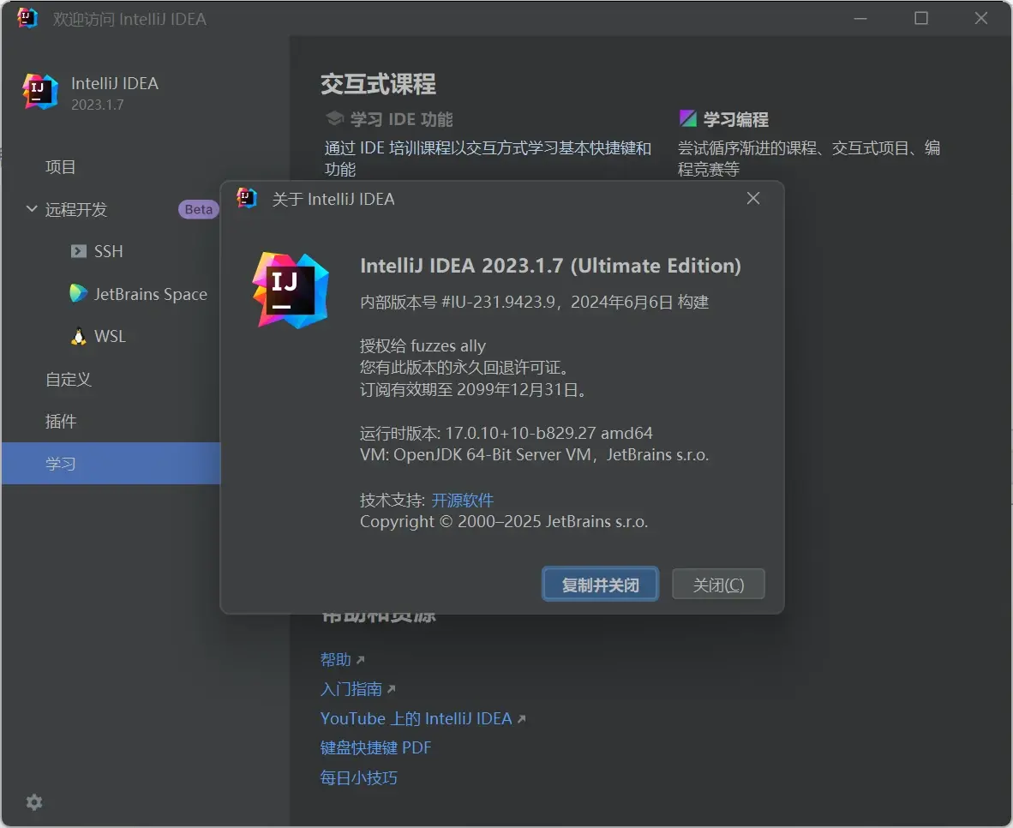
Task: Minimize the welcome window
Action: pos(860,18)
